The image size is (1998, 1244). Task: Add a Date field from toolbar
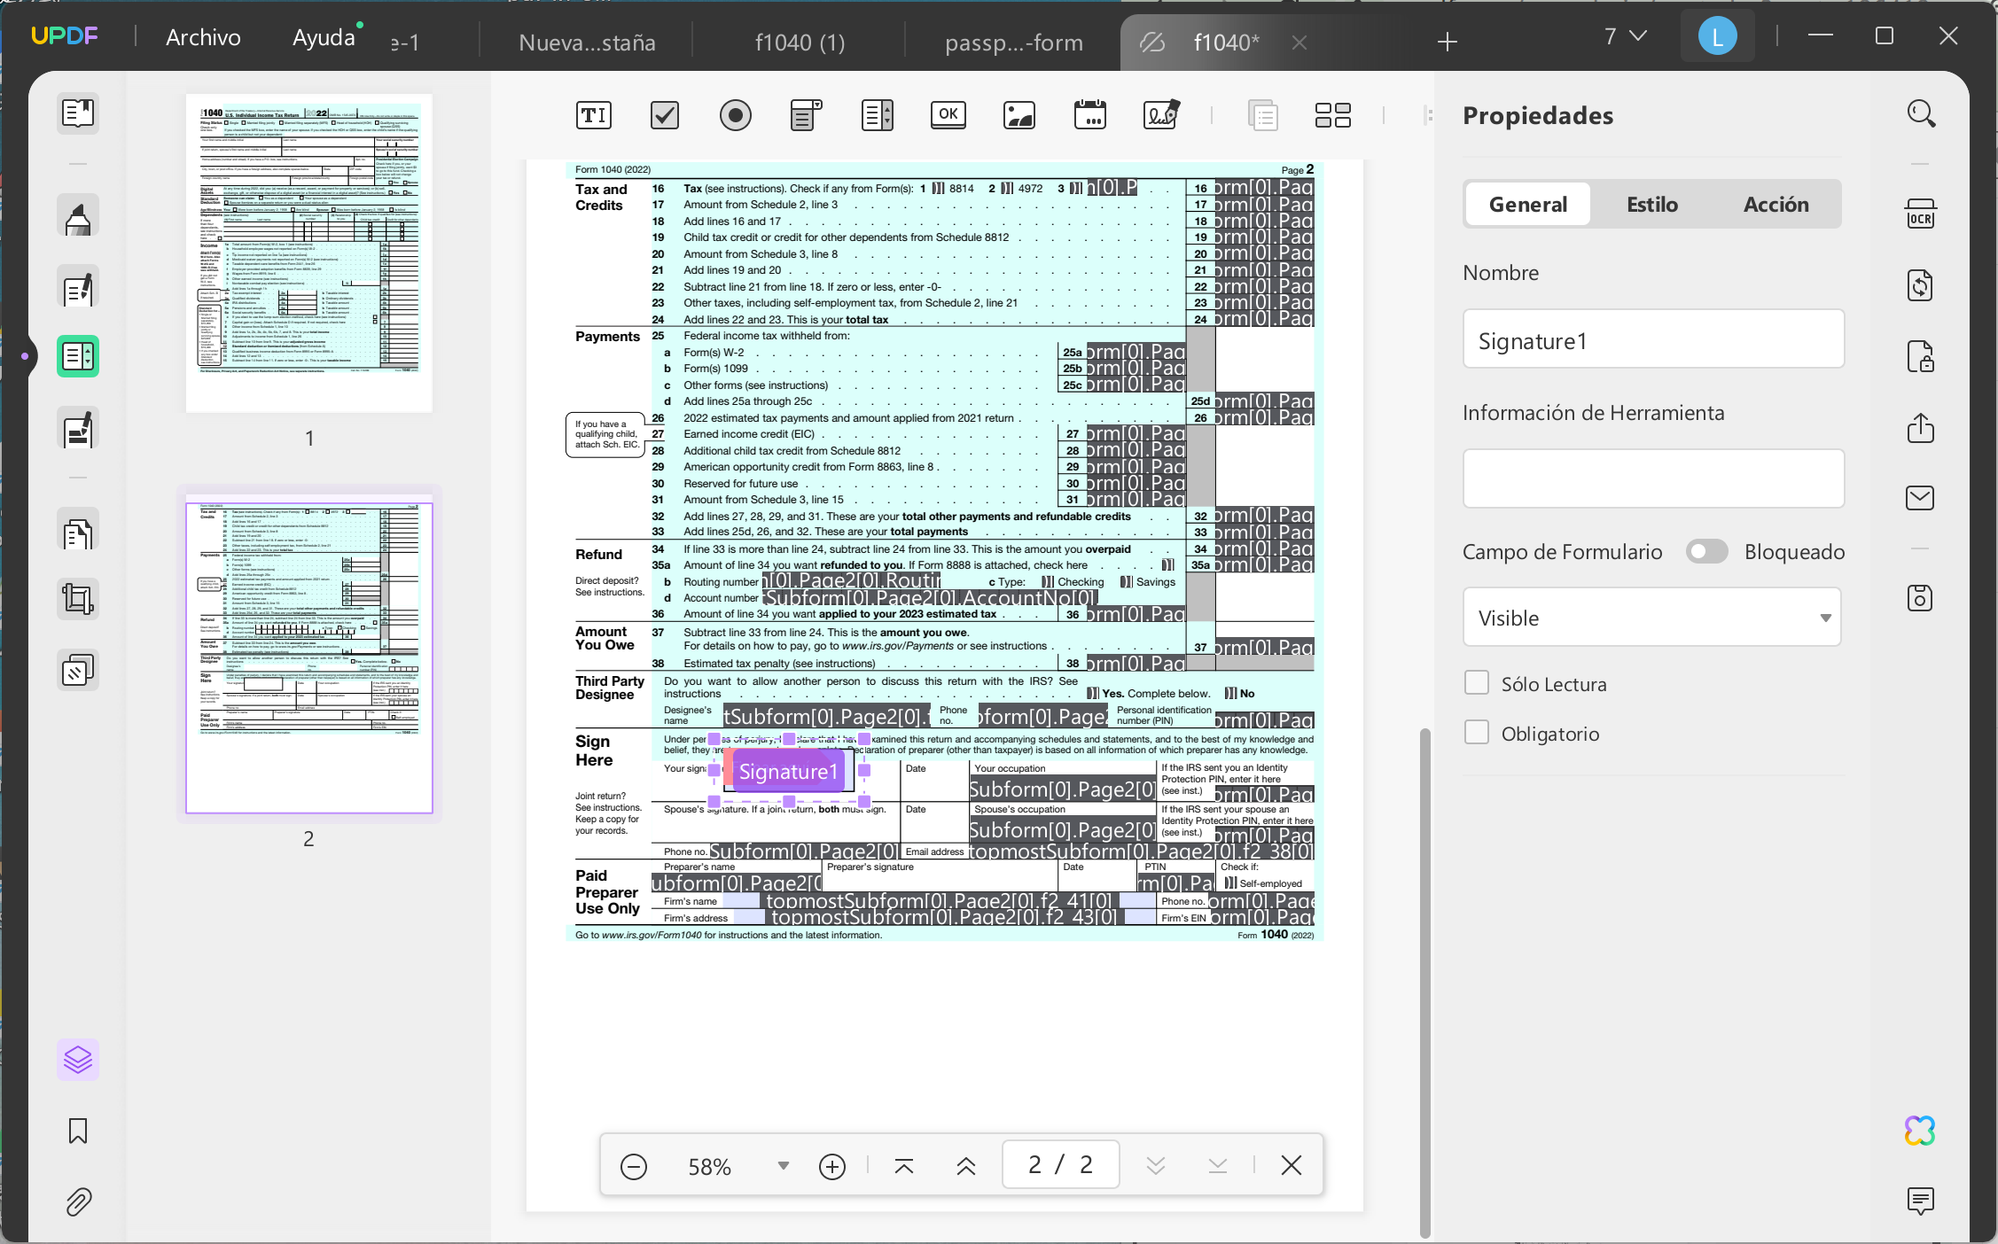[x=1089, y=115]
